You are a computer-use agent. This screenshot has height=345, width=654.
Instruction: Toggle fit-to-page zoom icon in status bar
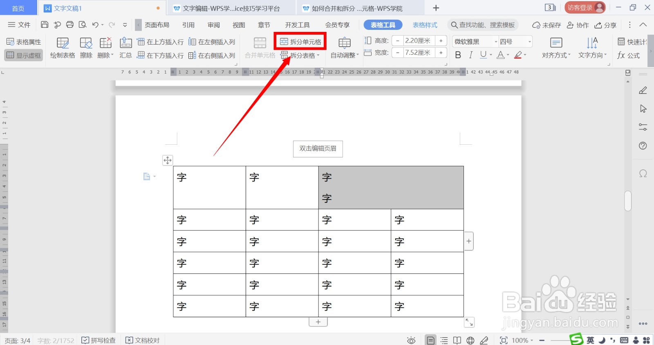click(504, 341)
